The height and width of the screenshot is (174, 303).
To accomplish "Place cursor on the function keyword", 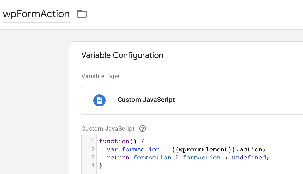I will point(114,141).
